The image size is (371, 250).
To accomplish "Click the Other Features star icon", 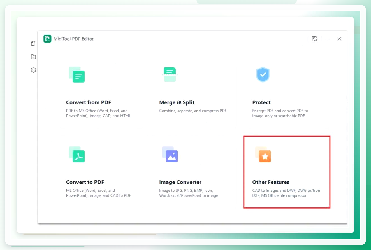I will click(263, 154).
